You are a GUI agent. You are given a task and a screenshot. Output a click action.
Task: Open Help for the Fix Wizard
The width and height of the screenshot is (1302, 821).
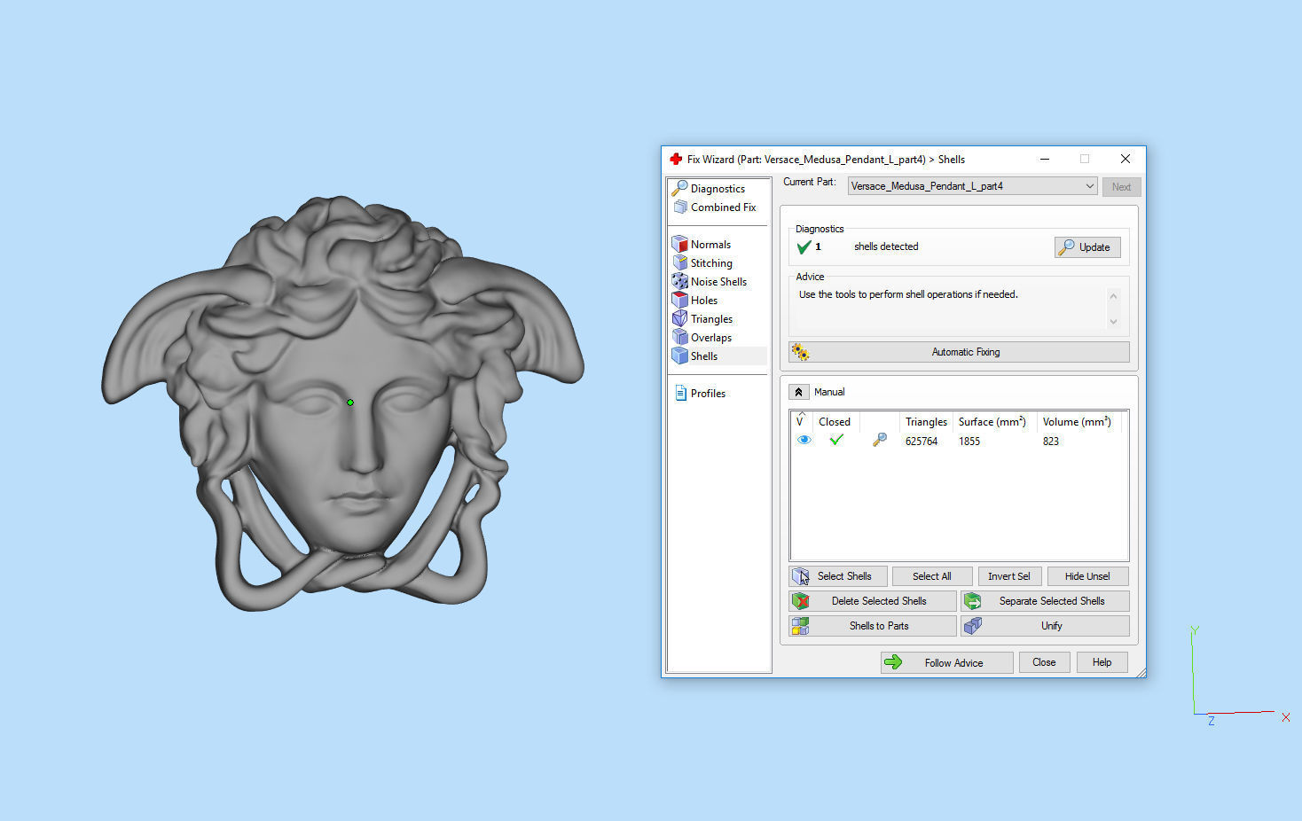coord(1102,662)
